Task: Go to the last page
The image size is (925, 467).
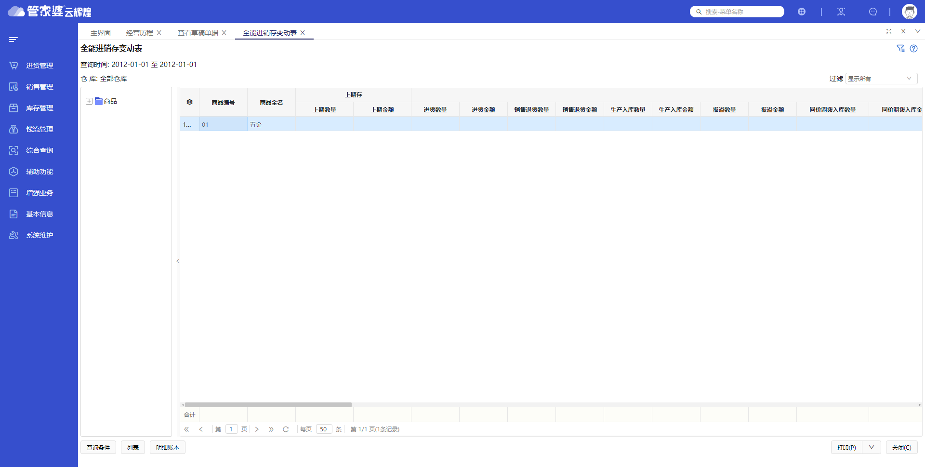Action: tap(271, 429)
